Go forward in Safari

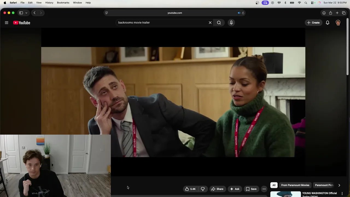point(41,13)
